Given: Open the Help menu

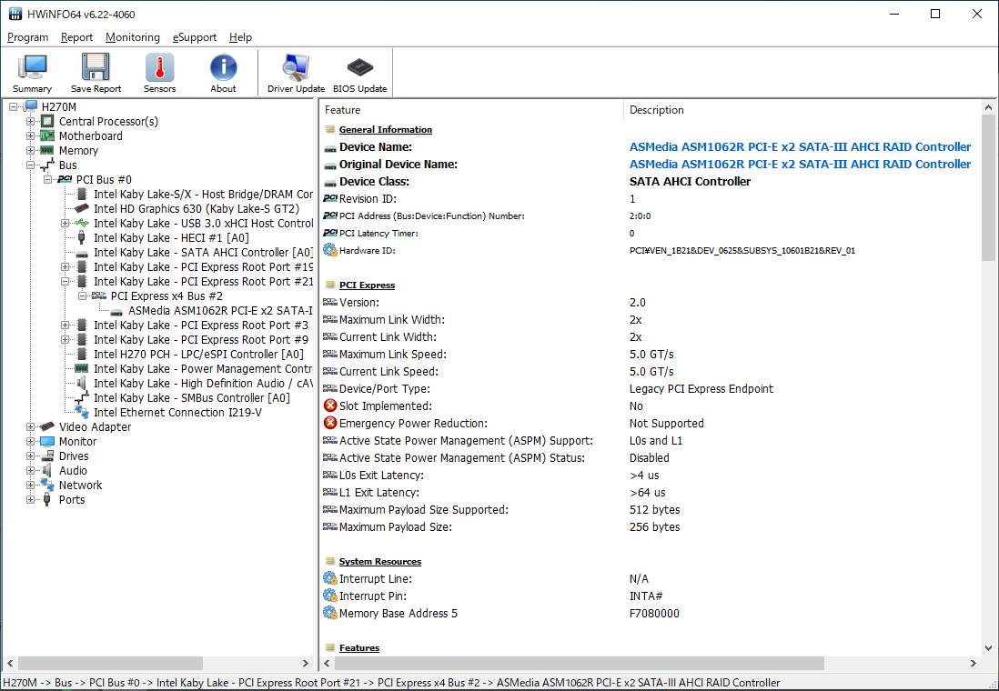Looking at the screenshot, I should 240,37.
